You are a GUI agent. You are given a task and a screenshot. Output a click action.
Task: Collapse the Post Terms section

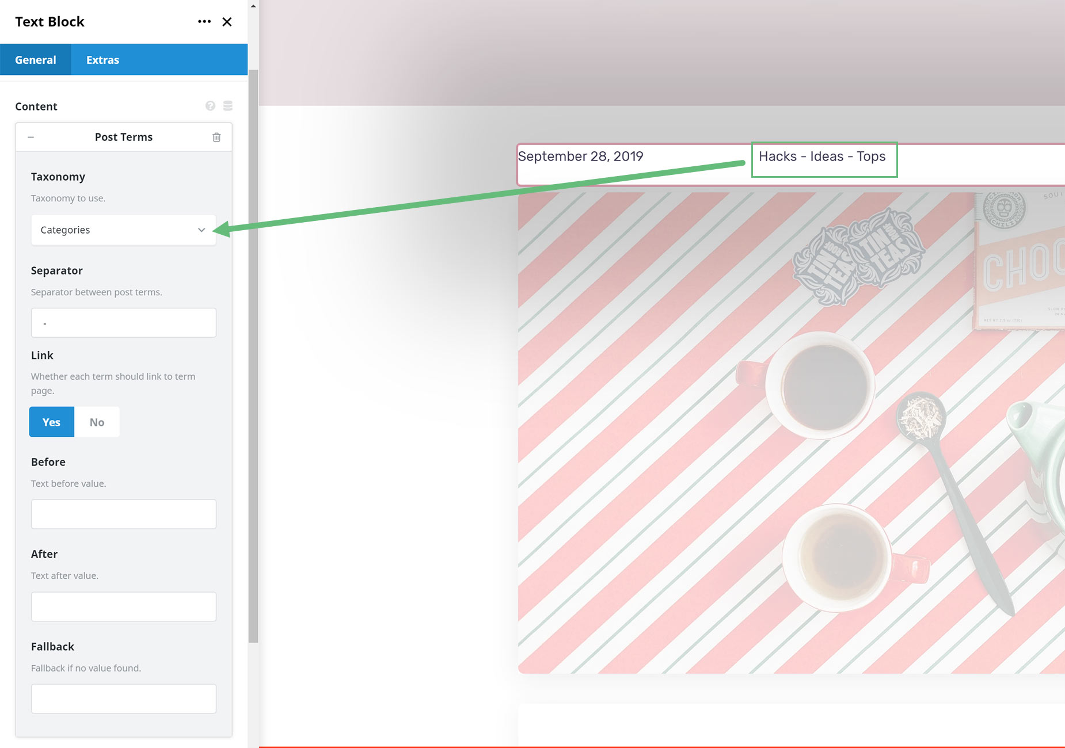tap(31, 137)
